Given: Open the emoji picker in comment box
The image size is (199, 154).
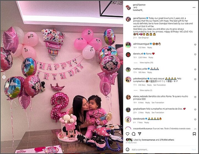Looking at the screenshot, I should click(127, 149).
